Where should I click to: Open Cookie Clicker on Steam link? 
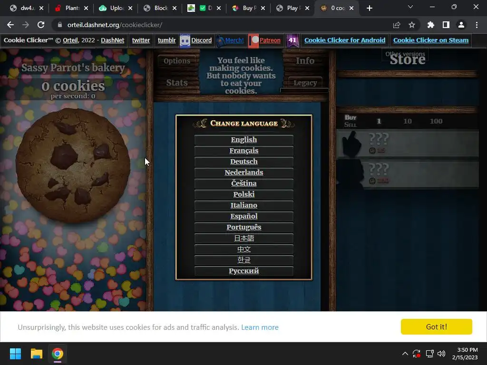click(x=431, y=40)
